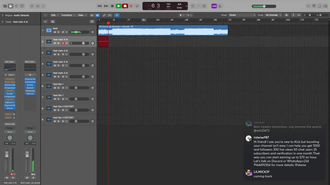
Task: Open the Editors pane
Action: point(43,6)
